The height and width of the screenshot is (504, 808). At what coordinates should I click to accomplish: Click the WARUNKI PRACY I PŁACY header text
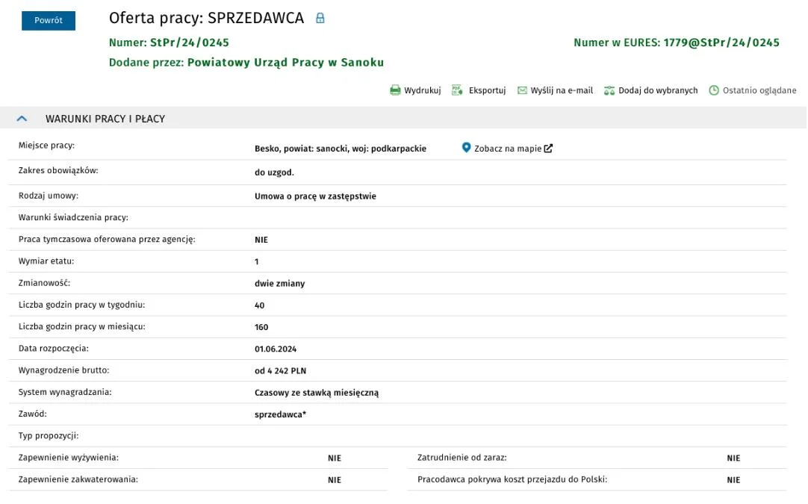click(x=105, y=119)
